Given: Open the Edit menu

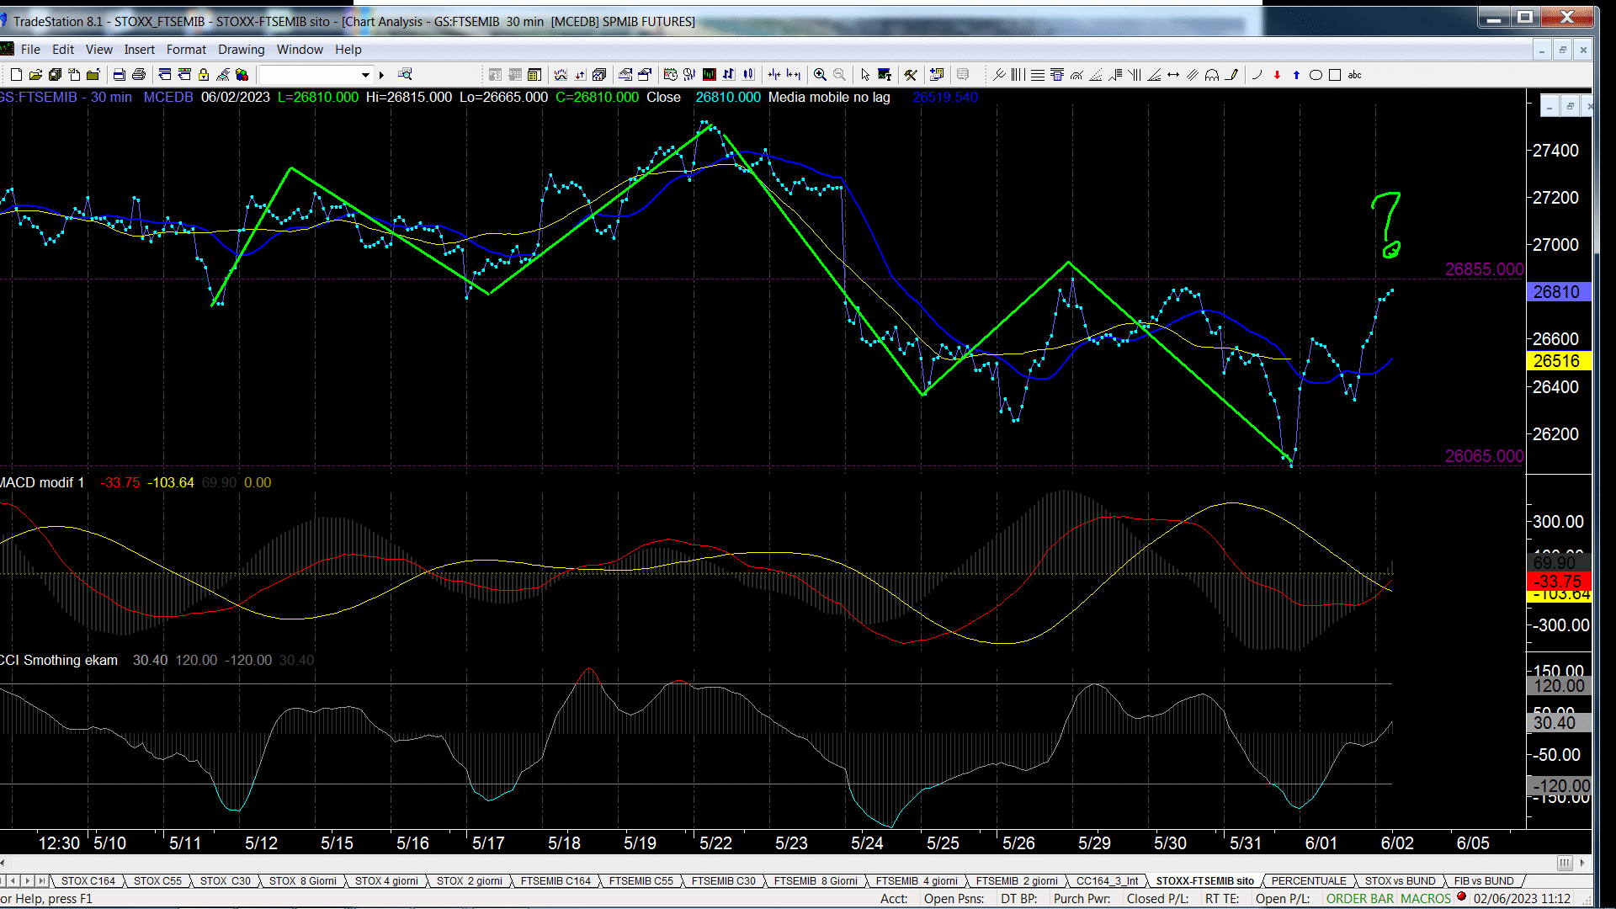Looking at the screenshot, I should coord(63,50).
